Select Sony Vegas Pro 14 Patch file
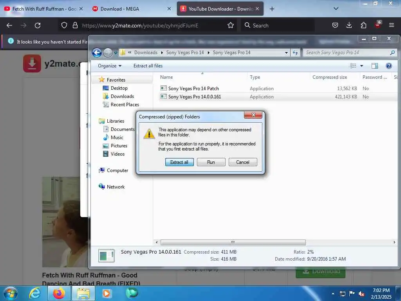This screenshot has height=301, width=401. pyautogui.click(x=193, y=89)
